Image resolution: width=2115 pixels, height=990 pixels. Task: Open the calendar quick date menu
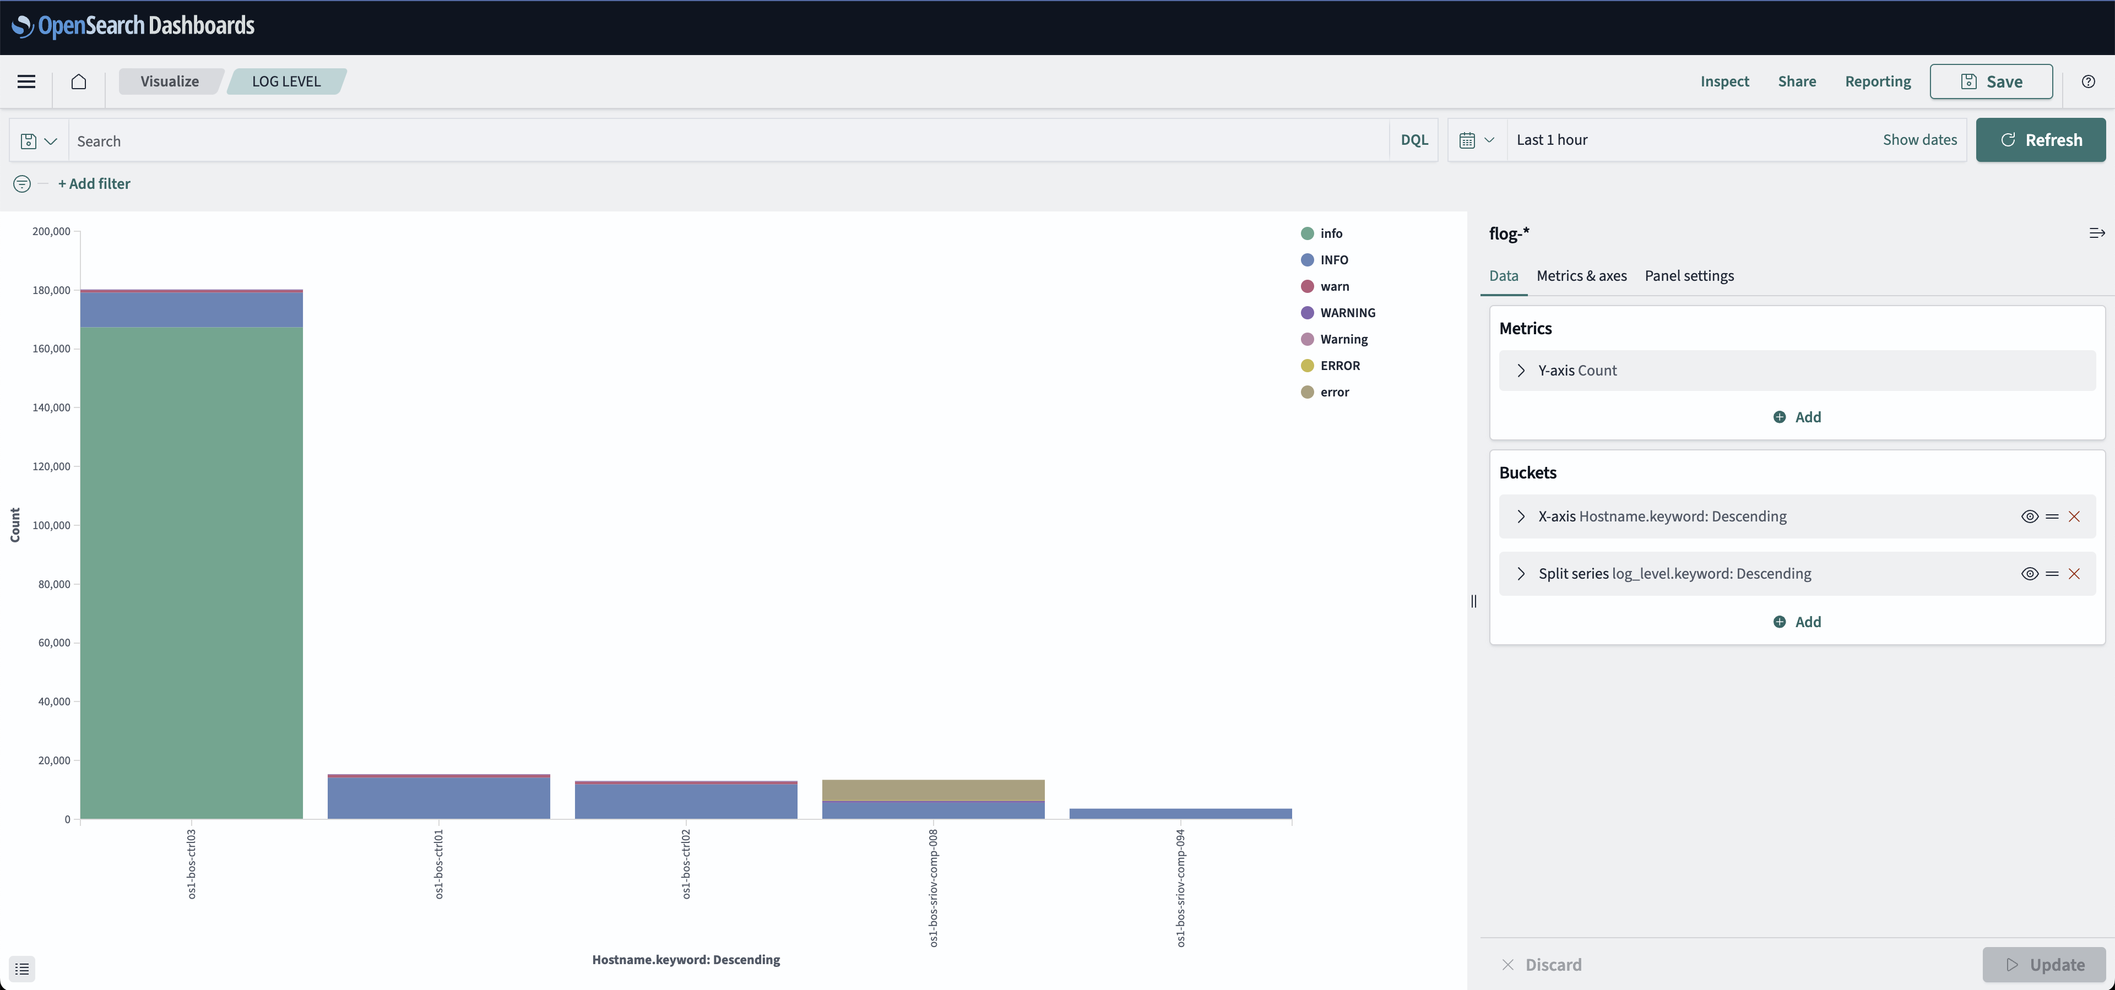click(1477, 140)
